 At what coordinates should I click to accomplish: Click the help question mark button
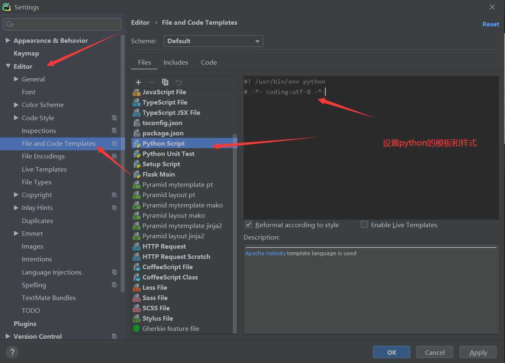[x=12, y=352]
